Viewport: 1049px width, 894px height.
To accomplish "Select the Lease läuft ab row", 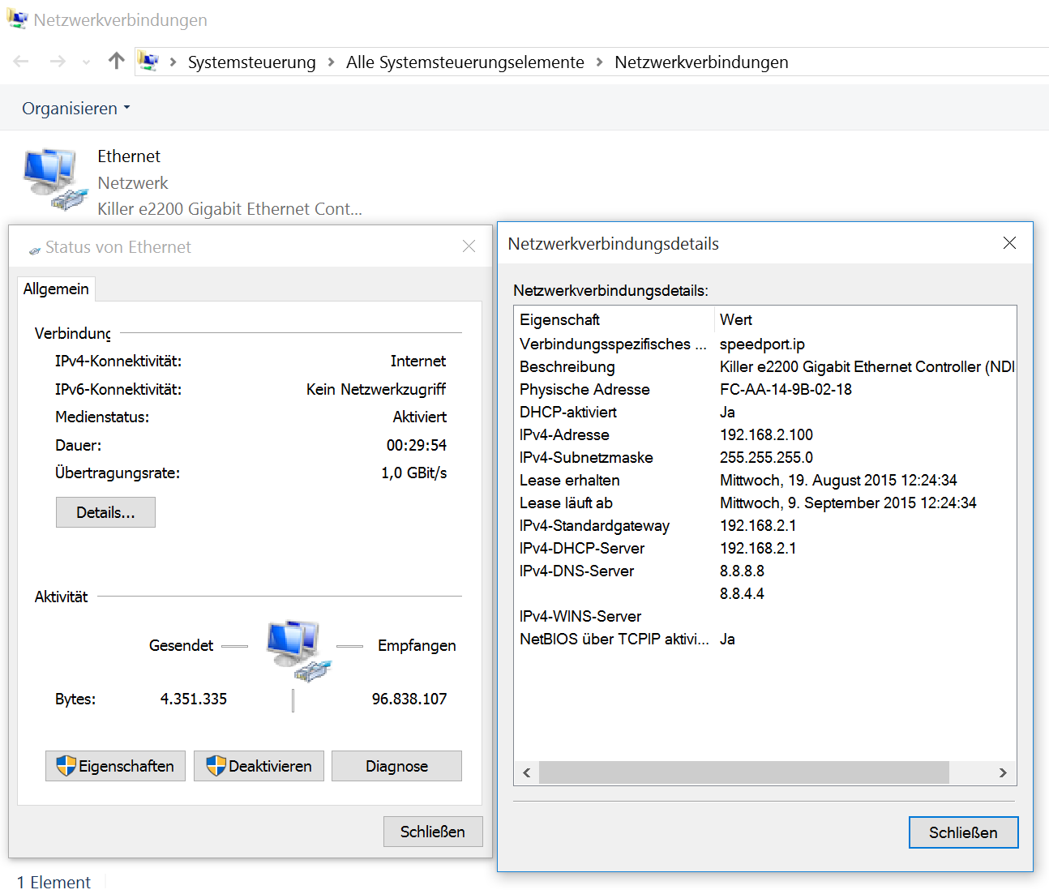I will click(764, 503).
